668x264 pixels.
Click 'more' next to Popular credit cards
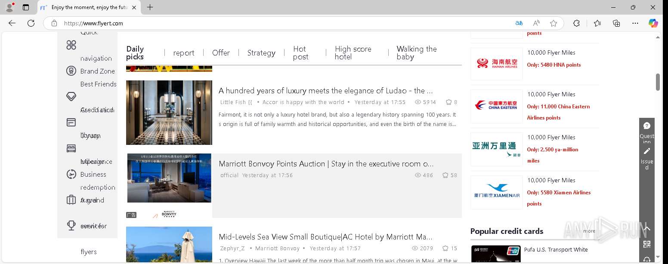589,231
